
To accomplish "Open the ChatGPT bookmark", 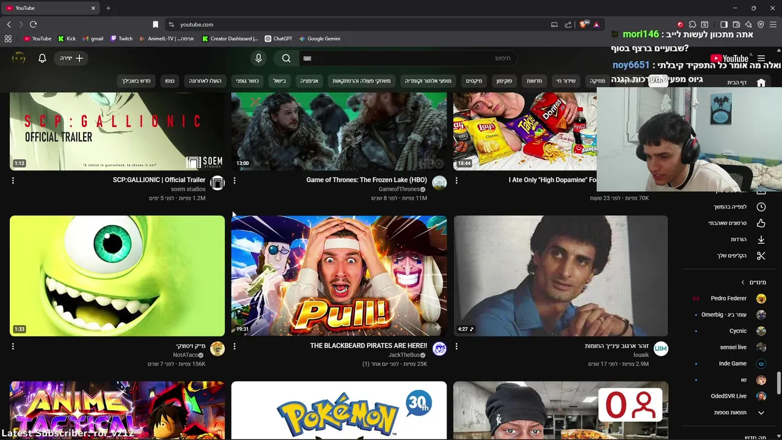I will [279, 38].
